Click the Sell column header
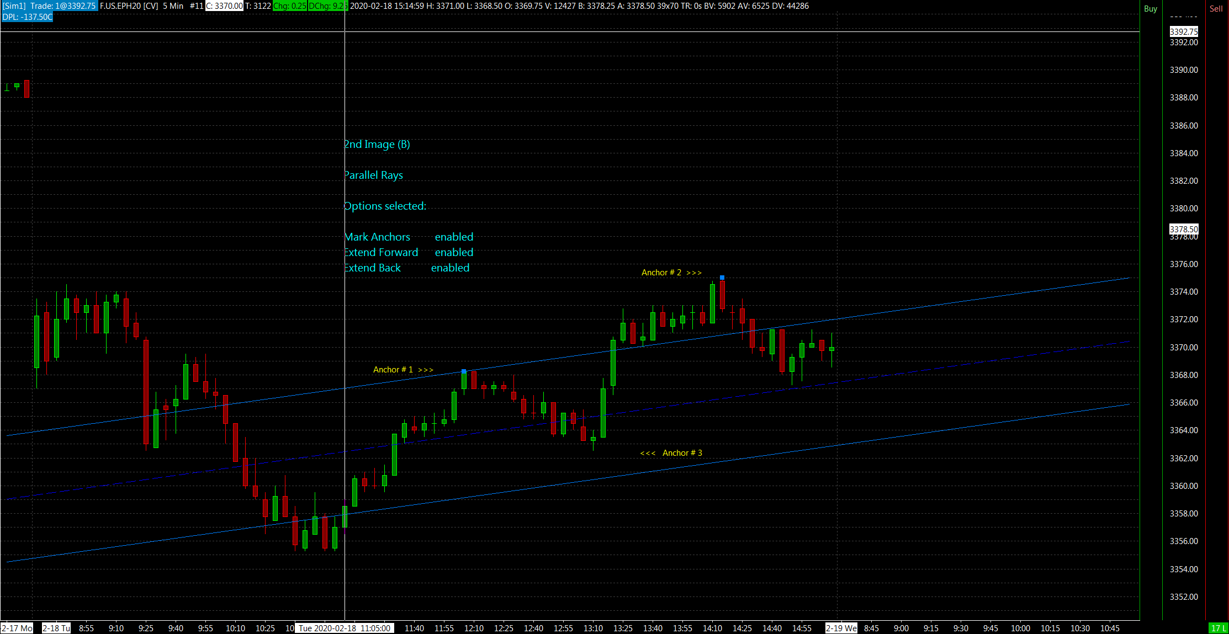This screenshot has width=1229, height=634. click(1216, 9)
